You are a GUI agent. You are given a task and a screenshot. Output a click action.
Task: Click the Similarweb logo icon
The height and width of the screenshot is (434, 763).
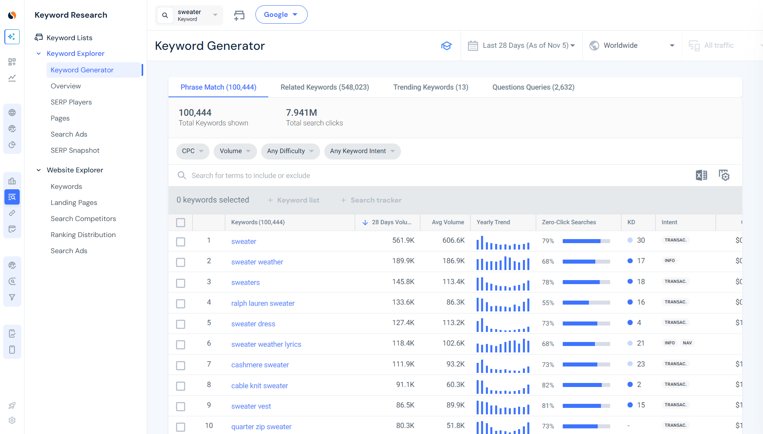click(x=12, y=15)
